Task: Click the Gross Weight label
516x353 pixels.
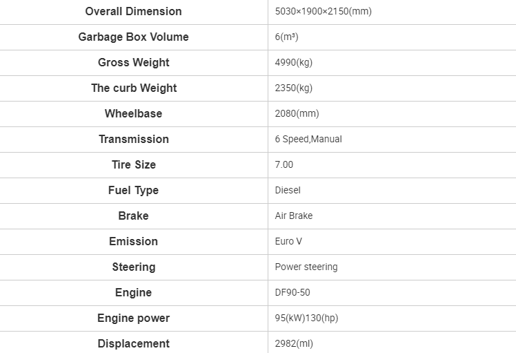Action: tap(134, 62)
